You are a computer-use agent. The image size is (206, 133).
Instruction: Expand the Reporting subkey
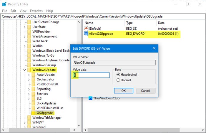pyautogui.click(x=29, y=89)
